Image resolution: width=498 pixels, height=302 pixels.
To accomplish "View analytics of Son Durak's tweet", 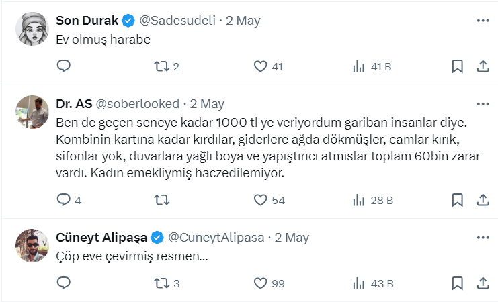I will pos(359,66).
